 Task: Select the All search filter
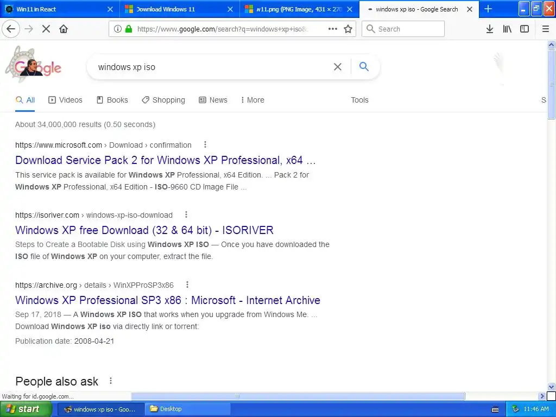pyautogui.click(x=25, y=100)
